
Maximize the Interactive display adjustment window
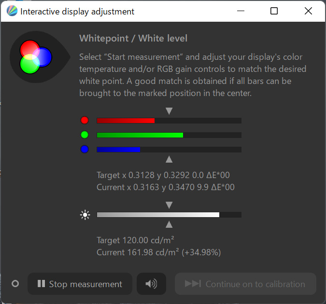(274, 11)
